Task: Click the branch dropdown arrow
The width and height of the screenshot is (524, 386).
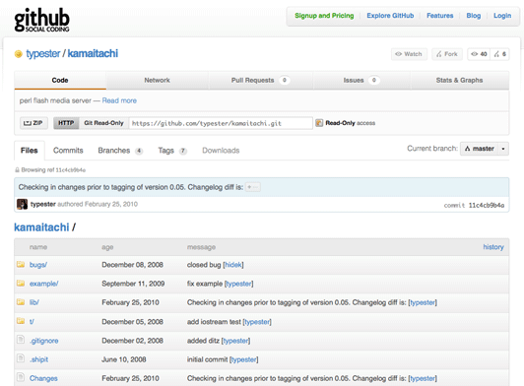Action: pos(503,149)
